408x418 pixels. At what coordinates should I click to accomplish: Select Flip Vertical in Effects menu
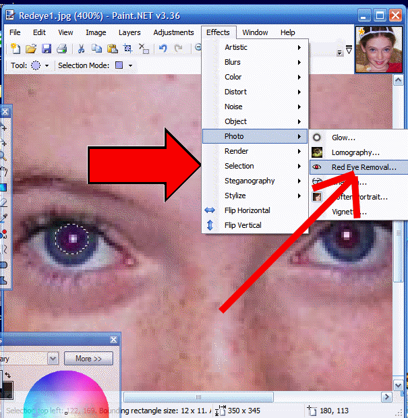pyautogui.click(x=243, y=225)
